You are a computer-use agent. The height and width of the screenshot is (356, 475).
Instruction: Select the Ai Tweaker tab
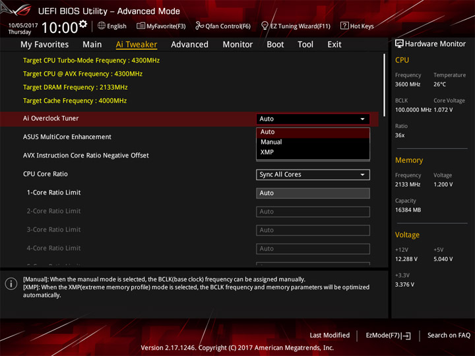[137, 45]
